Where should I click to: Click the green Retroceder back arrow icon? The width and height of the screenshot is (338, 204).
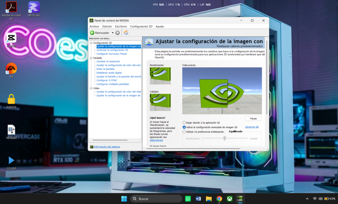pyautogui.click(x=92, y=33)
